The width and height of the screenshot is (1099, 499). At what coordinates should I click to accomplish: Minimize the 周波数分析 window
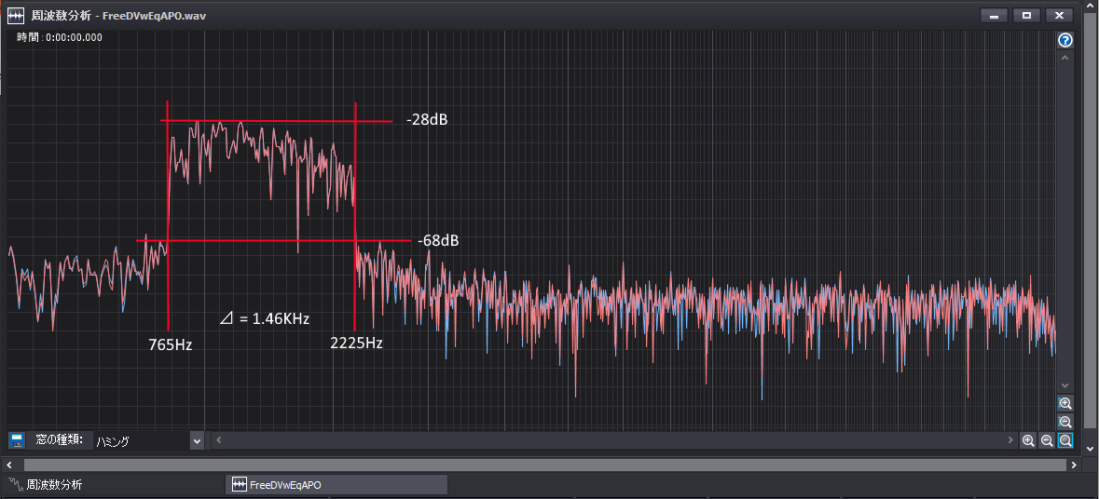coord(994,16)
